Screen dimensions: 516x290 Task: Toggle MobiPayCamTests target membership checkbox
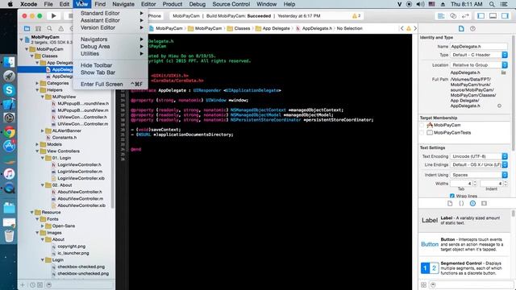(422, 132)
